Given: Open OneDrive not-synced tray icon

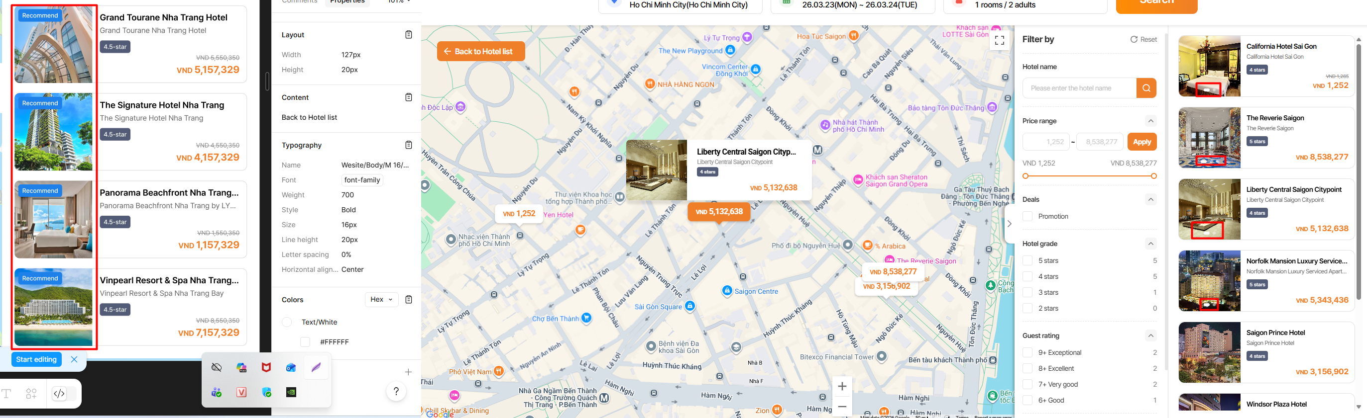Looking at the screenshot, I should point(217,367).
